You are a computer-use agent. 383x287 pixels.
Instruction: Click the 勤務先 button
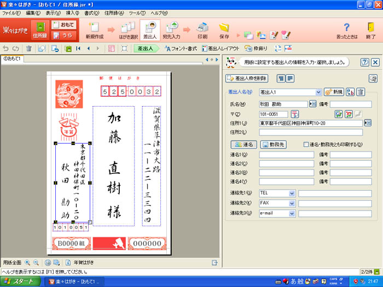[274, 145]
